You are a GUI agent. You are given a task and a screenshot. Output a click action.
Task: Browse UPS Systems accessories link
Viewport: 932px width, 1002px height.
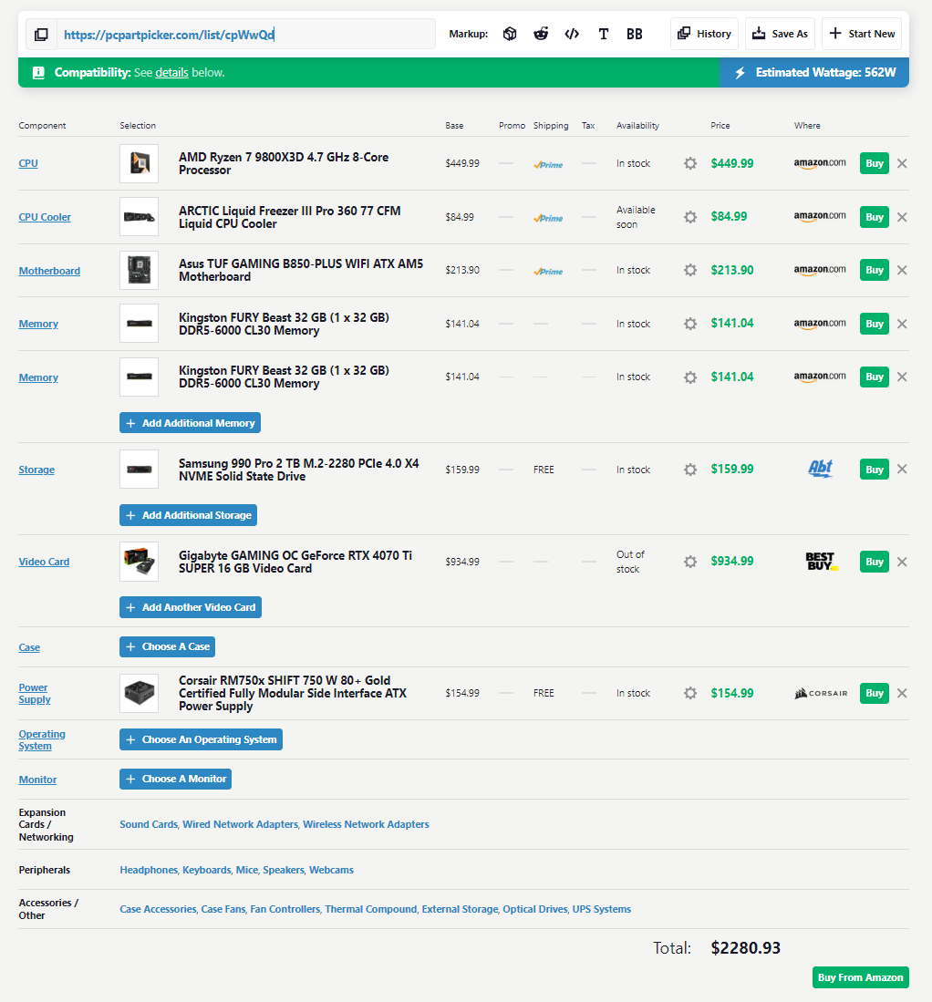coord(602,909)
